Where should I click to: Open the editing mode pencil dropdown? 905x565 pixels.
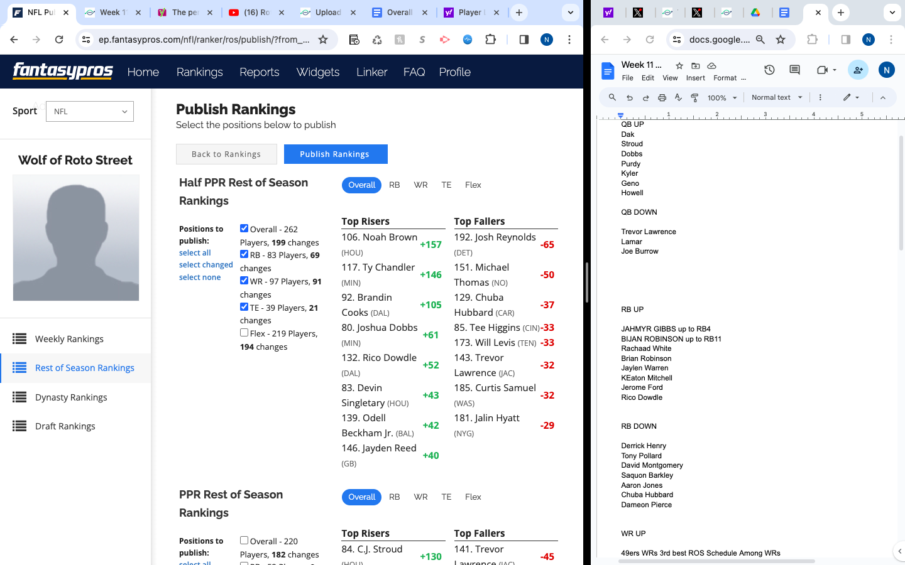(x=851, y=97)
